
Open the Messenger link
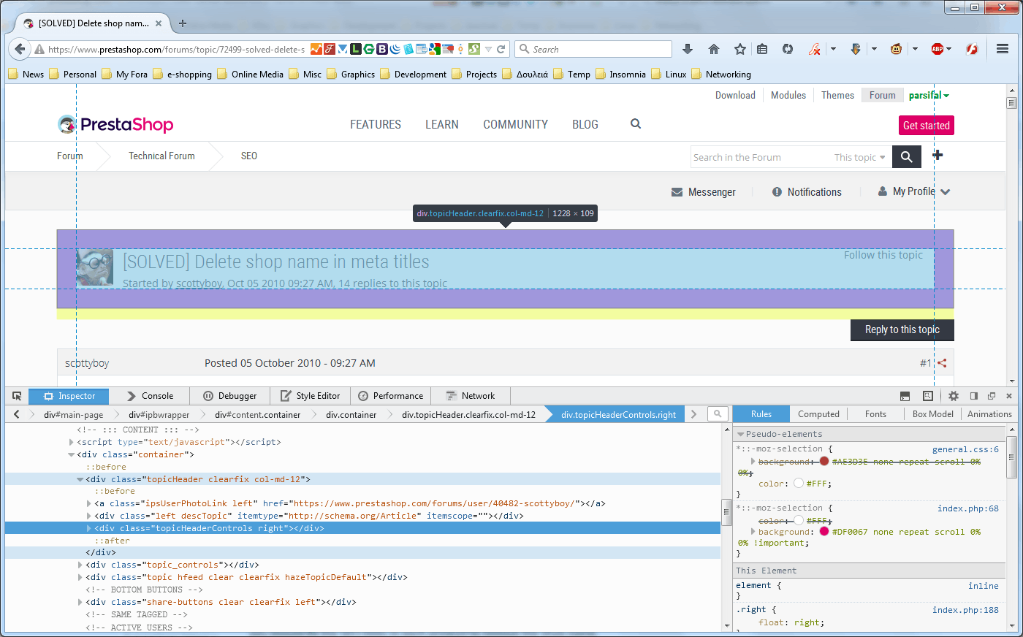(x=704, y=192)
